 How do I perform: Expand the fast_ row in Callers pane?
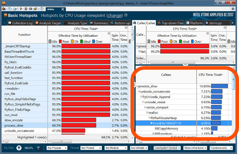click(139, 51)
